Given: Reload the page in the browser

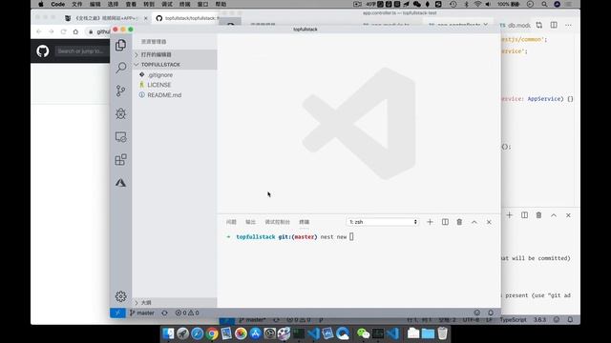Looking at the screenshot, I should point(63,31).
